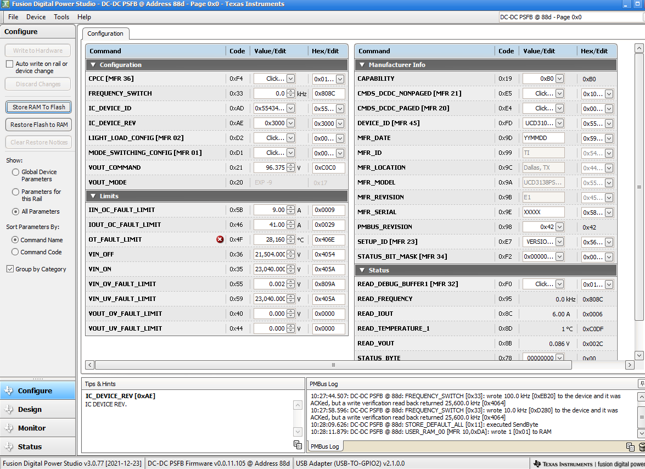Screen dimensions: 645x469
Task: Click the FREQUENCY_SWITCH hex field
Action: click(x=328, y=93)
